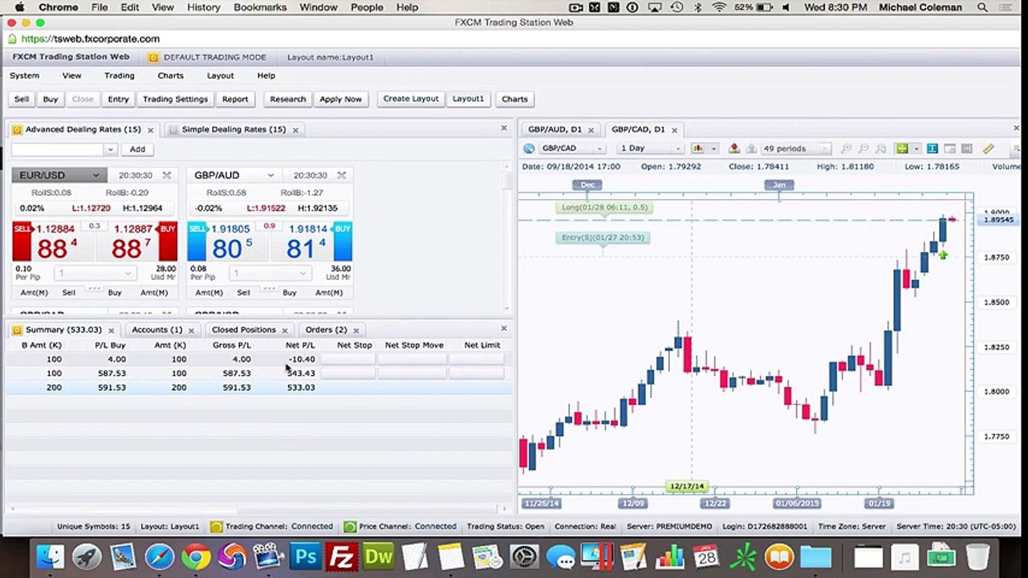Click the globe icon beside the GBP/CAD symbol
Image resolution: width=1028 pixels, height=578 pixels.
529,149
